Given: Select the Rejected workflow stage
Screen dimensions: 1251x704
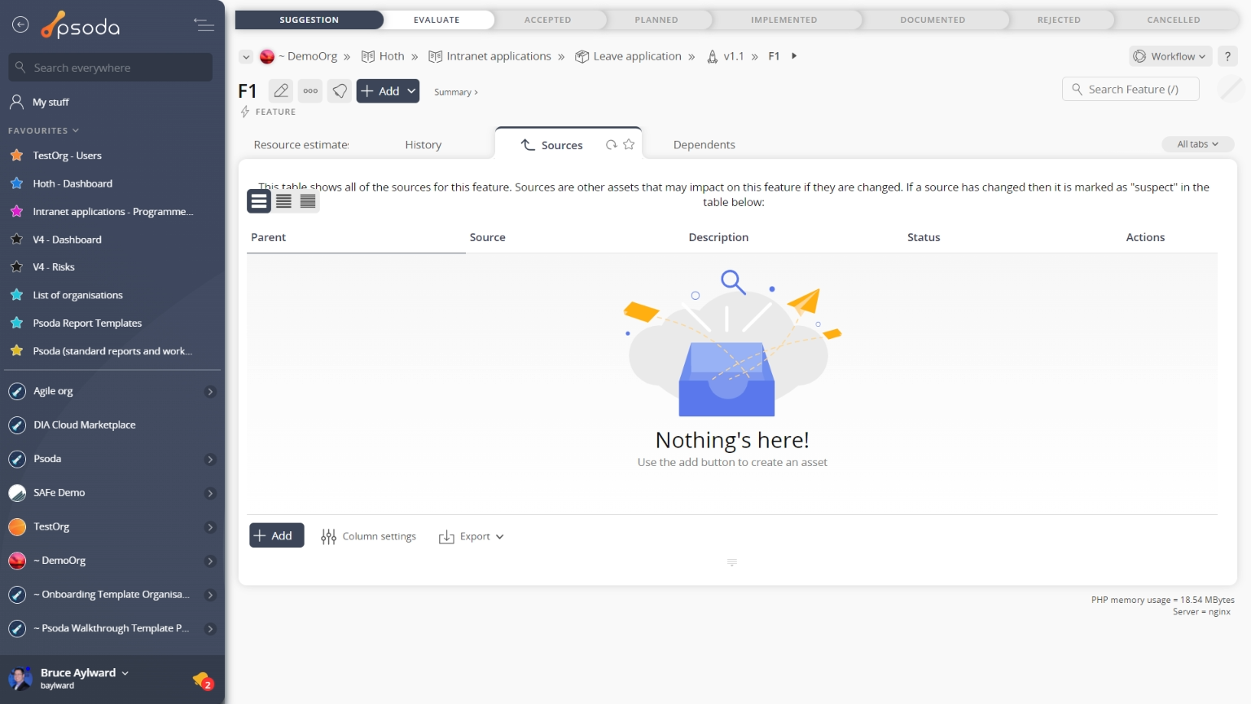Looking at the screenshot, I should point(1060,20).
